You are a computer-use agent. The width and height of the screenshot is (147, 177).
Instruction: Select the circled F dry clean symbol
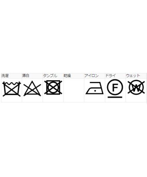[x=115, y=87]
